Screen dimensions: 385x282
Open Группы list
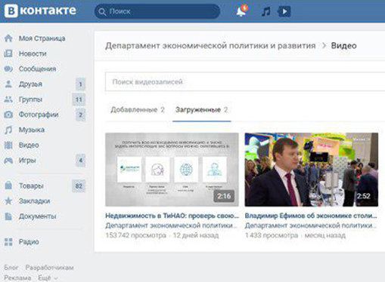30,100
